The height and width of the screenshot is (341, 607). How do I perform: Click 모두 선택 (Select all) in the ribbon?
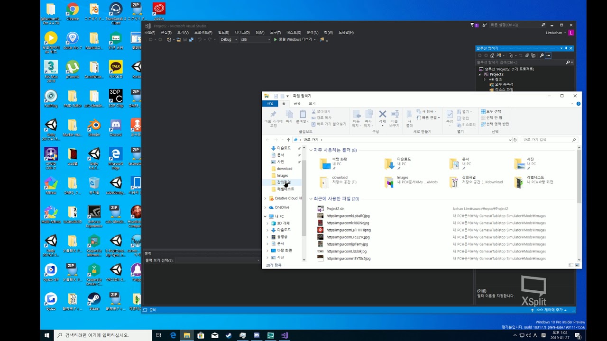(491, 112)
